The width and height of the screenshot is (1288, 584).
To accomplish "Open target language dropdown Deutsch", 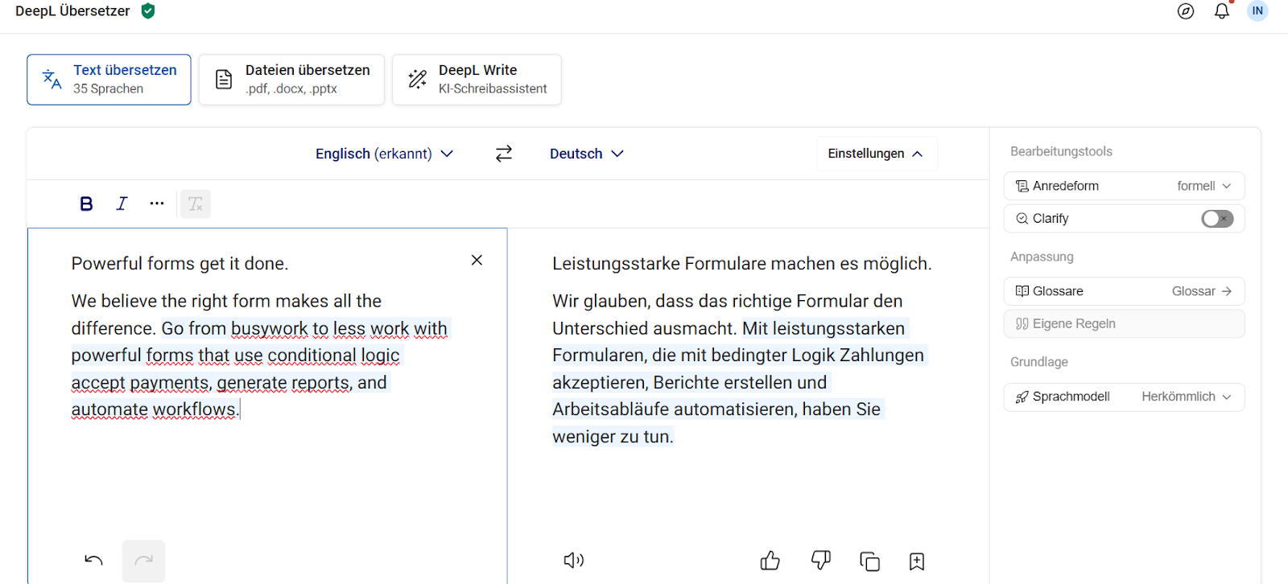I will pos(586,154).
